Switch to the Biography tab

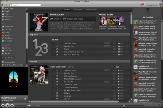coord(78,9)
